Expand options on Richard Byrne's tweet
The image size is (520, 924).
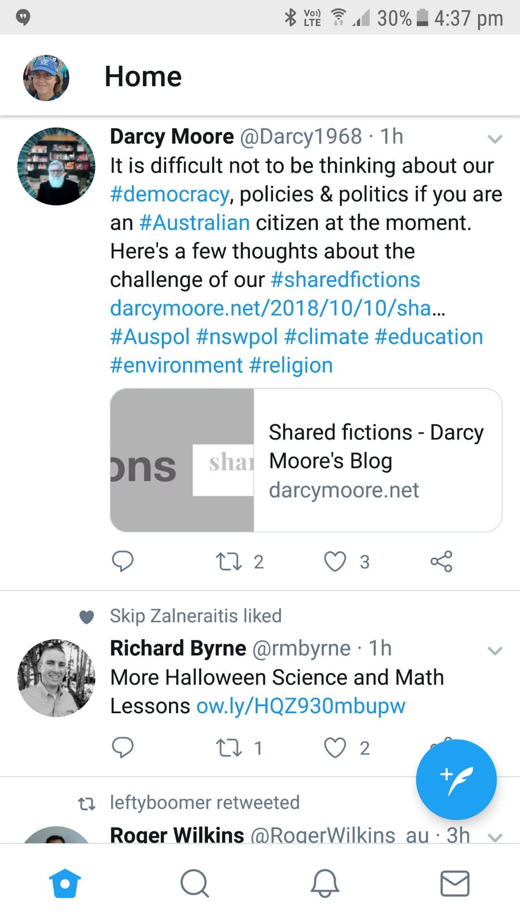click(495, 652)
